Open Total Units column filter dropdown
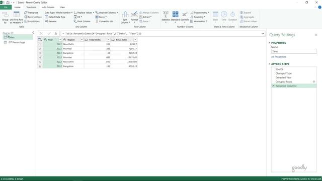 click(109, 40)
